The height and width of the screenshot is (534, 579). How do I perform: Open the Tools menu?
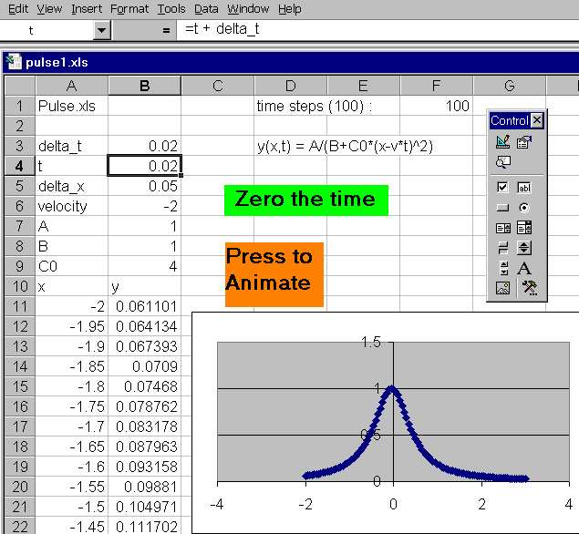[x=171, y=8]
